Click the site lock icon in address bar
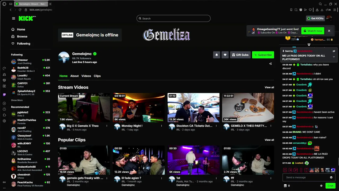339x191 pixels. pyautogui.click(x=26, y=10)
